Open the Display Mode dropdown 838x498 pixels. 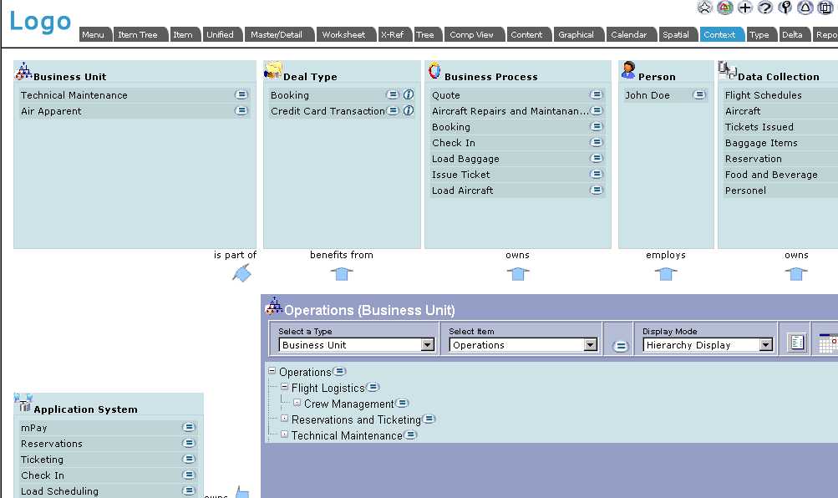pyautogui.click(x=765, y=345)
